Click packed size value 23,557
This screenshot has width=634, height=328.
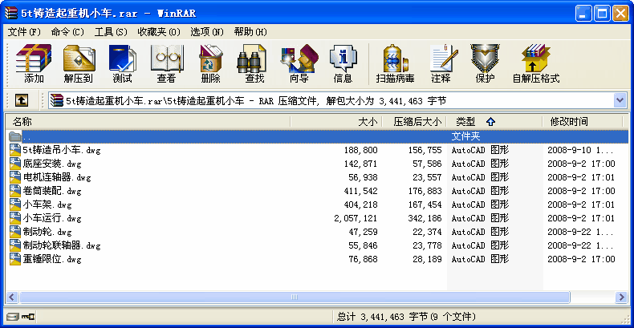click(x=429, y=177)
